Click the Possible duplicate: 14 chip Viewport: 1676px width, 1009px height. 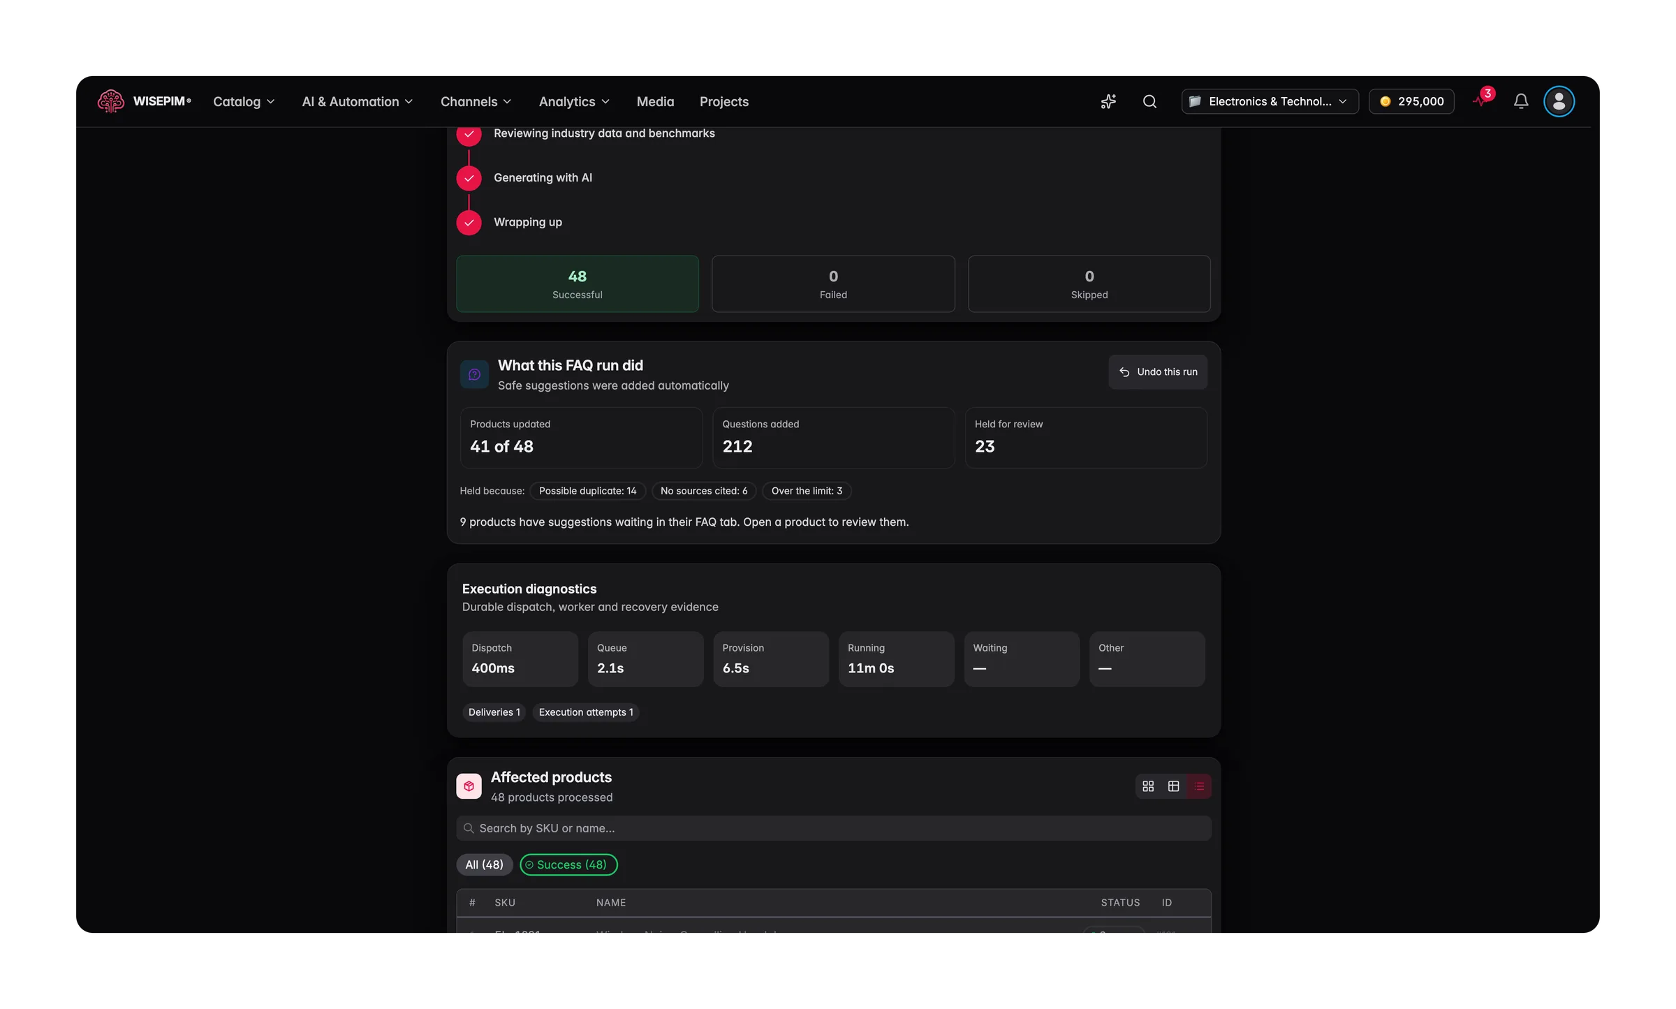coord(587,491)
